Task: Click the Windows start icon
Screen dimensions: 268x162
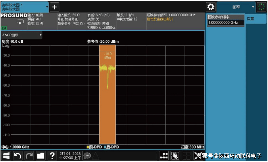Action: pyautogui.click(x=6, y=155)
